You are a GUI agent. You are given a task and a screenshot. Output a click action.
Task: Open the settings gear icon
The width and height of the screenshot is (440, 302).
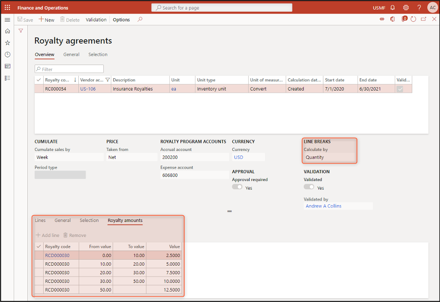406,8
